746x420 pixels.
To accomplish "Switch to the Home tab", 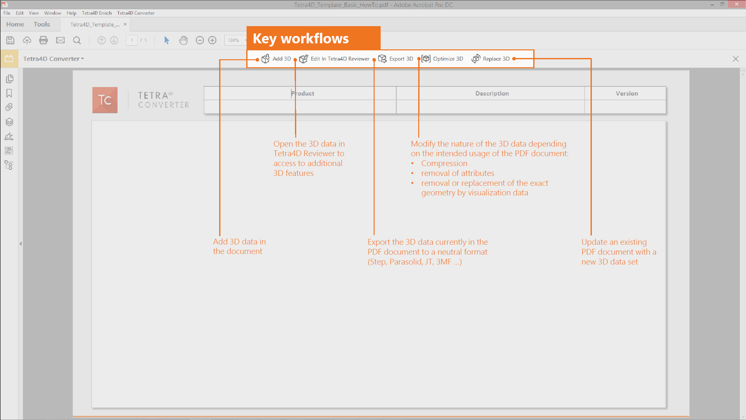I will (x=15, y=24).
